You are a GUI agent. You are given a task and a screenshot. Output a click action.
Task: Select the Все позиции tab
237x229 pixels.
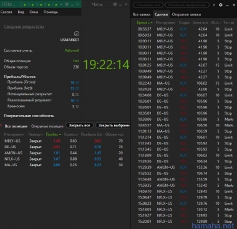pos(16,126)
